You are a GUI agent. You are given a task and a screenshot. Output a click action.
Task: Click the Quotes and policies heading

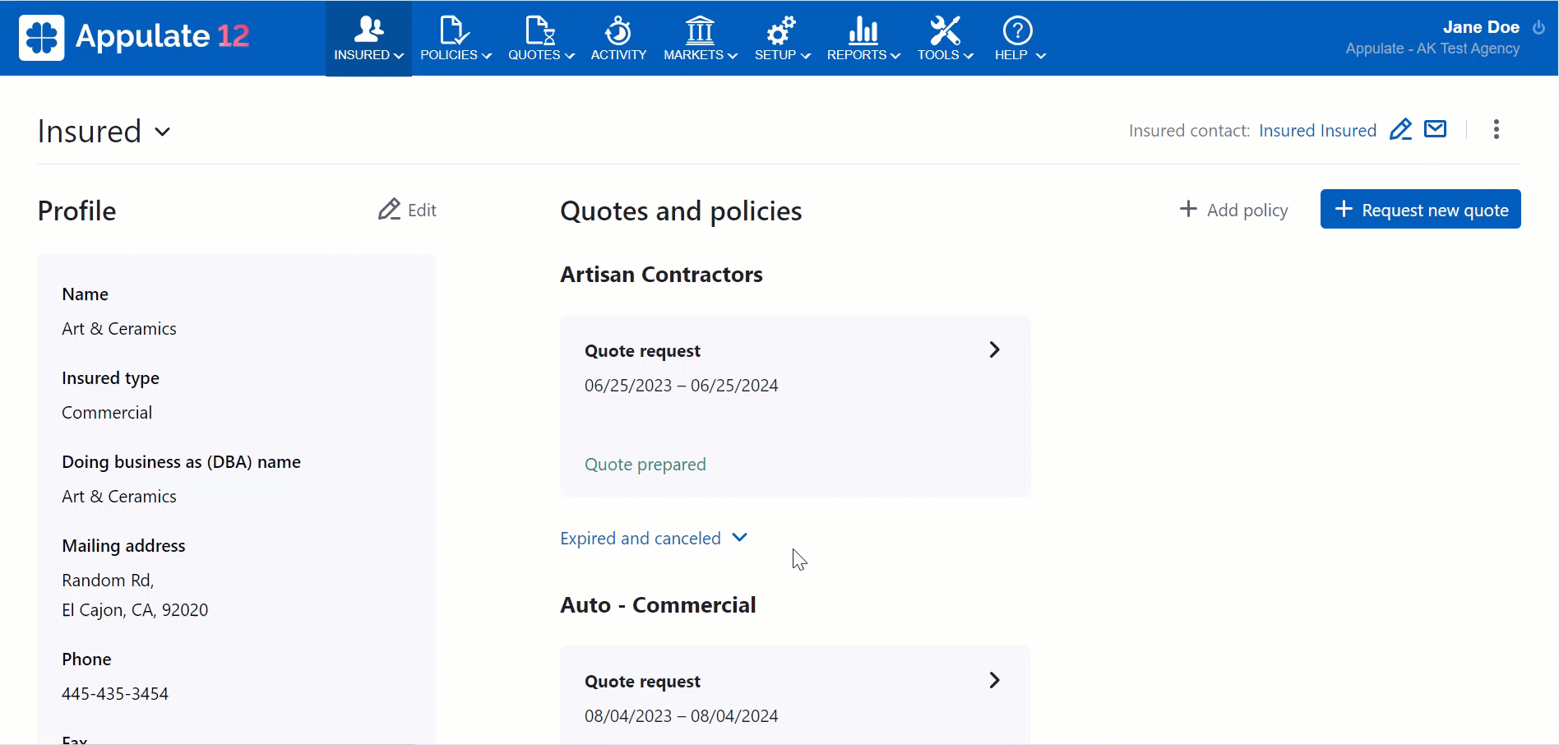tap(681, 211)
